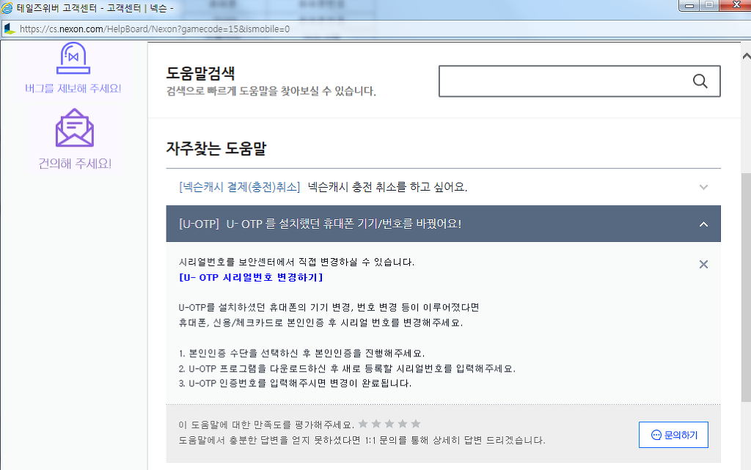
Task: Click the 도움말검색 heading text
Action: [200, 73]
